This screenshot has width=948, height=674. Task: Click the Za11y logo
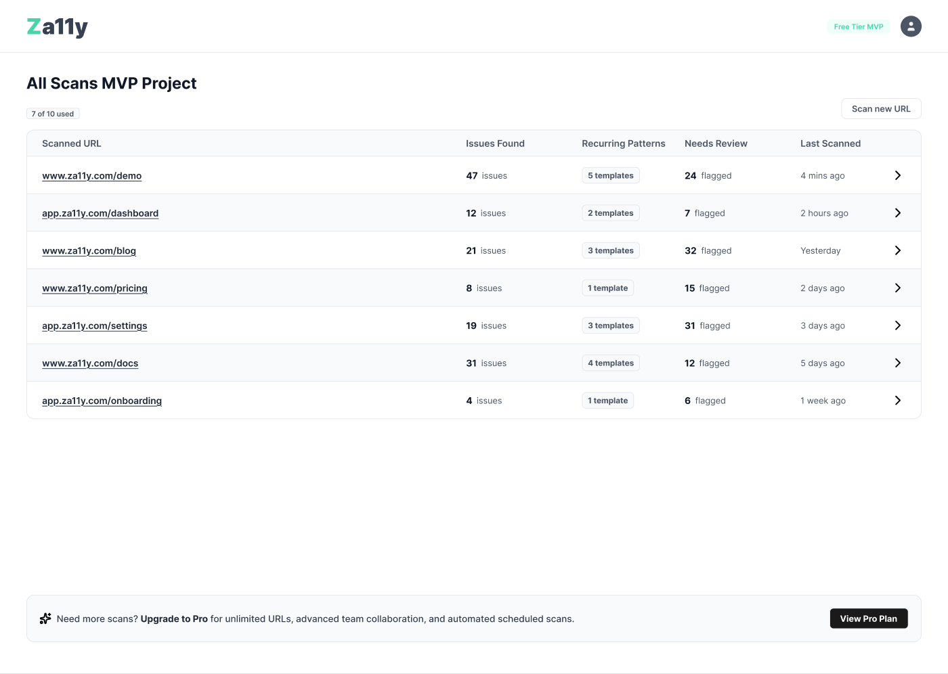58,27
